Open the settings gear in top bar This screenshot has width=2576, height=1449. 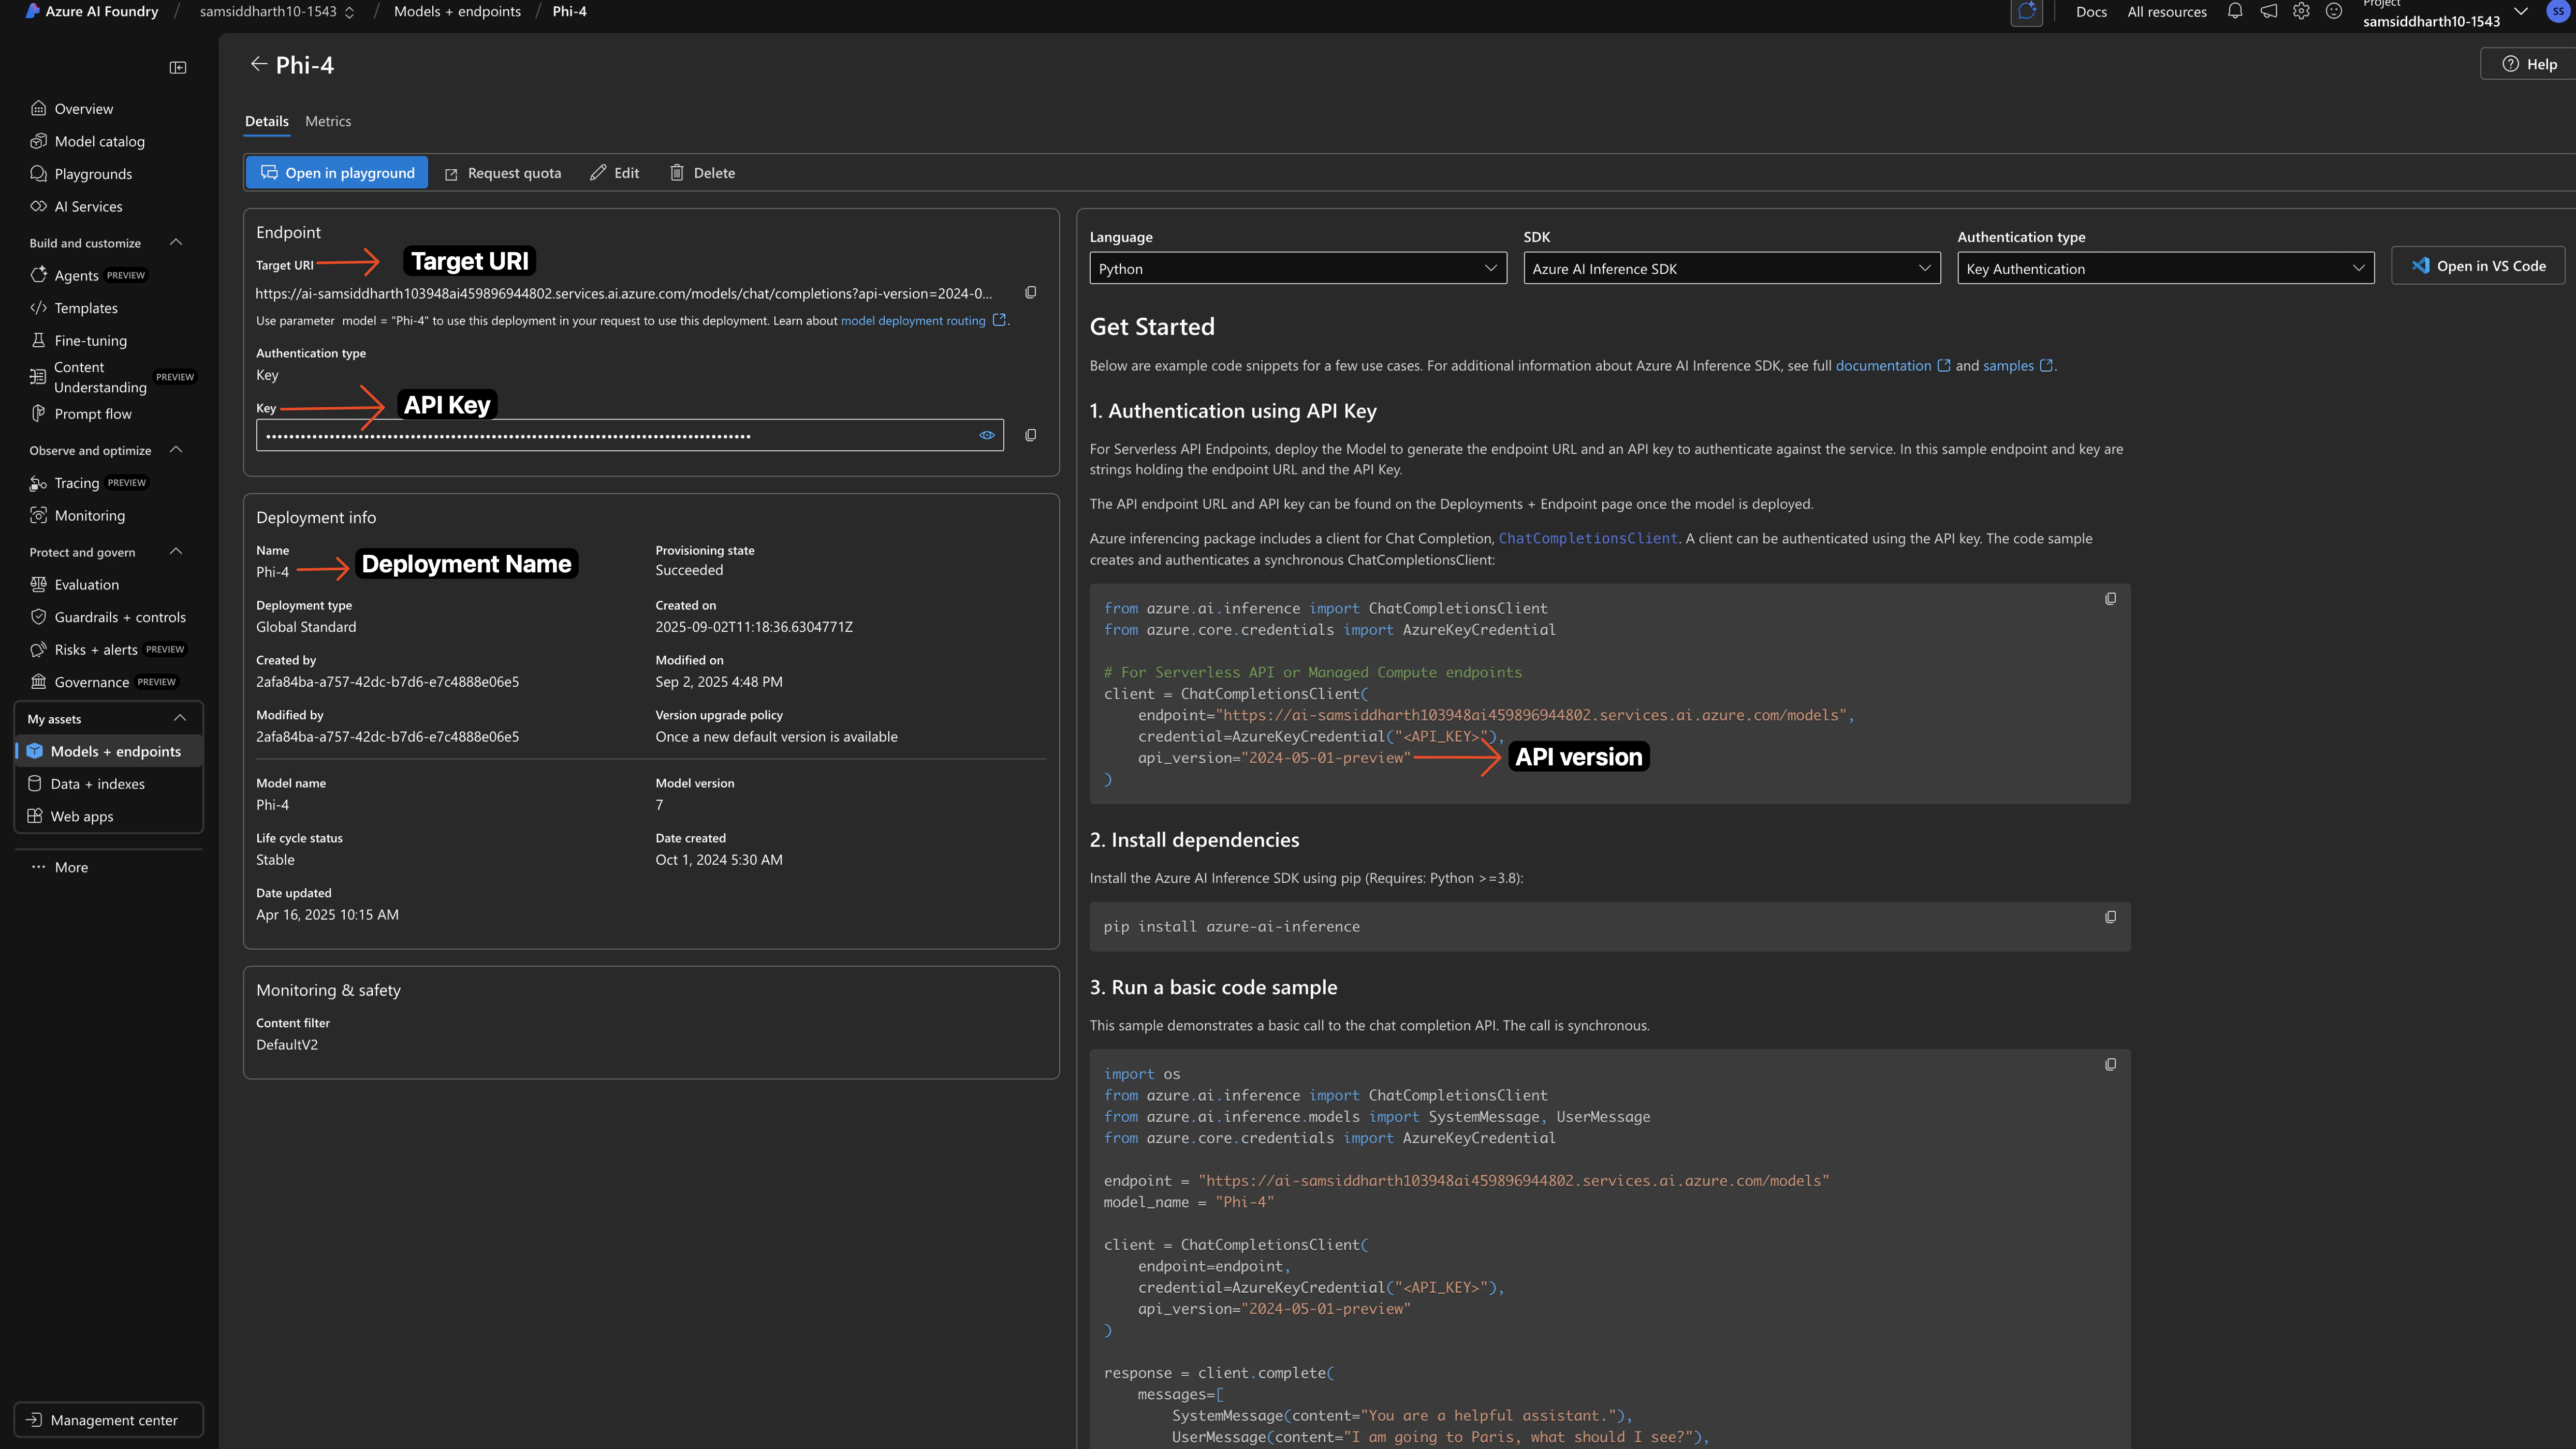click(x=2300, y=11)
